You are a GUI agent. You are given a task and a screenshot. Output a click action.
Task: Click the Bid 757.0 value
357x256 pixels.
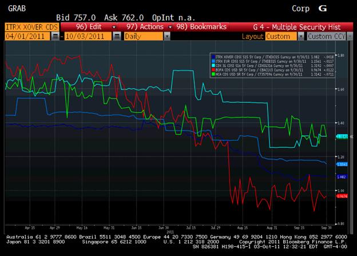[76, 18]
